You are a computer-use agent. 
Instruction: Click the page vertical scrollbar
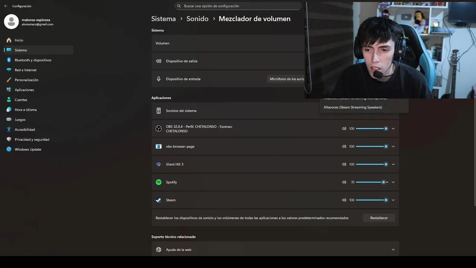(475, 152)
